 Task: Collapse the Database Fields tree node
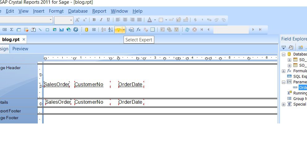coord(283,54)
